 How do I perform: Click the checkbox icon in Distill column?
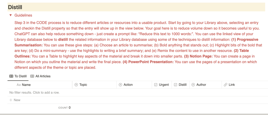175,85
